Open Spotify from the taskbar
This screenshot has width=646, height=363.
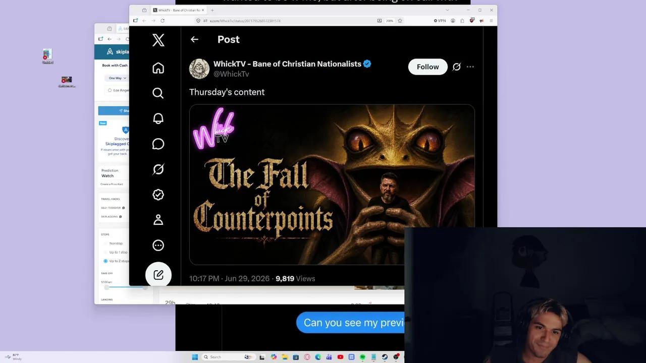362,357
